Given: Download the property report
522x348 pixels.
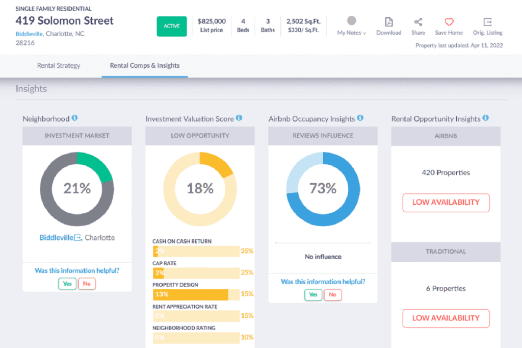Looking at the screenshot, I should (x=388, y=24).
